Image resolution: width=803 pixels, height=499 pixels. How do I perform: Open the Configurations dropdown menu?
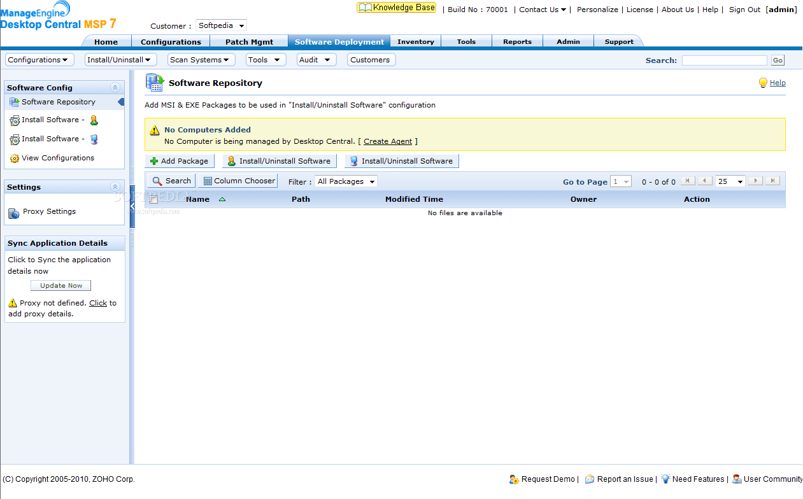[39, 60]
